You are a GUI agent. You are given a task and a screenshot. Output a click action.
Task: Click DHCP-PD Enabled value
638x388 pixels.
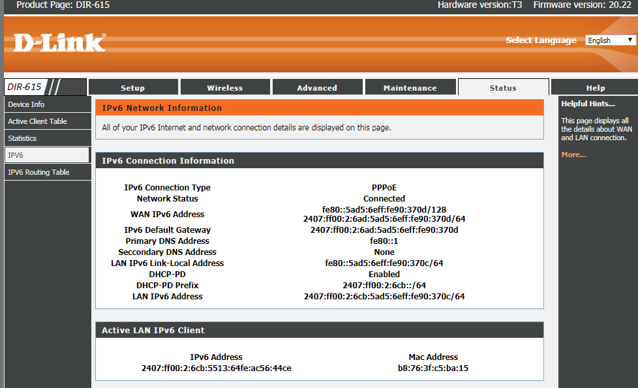(x=384, y=274)
